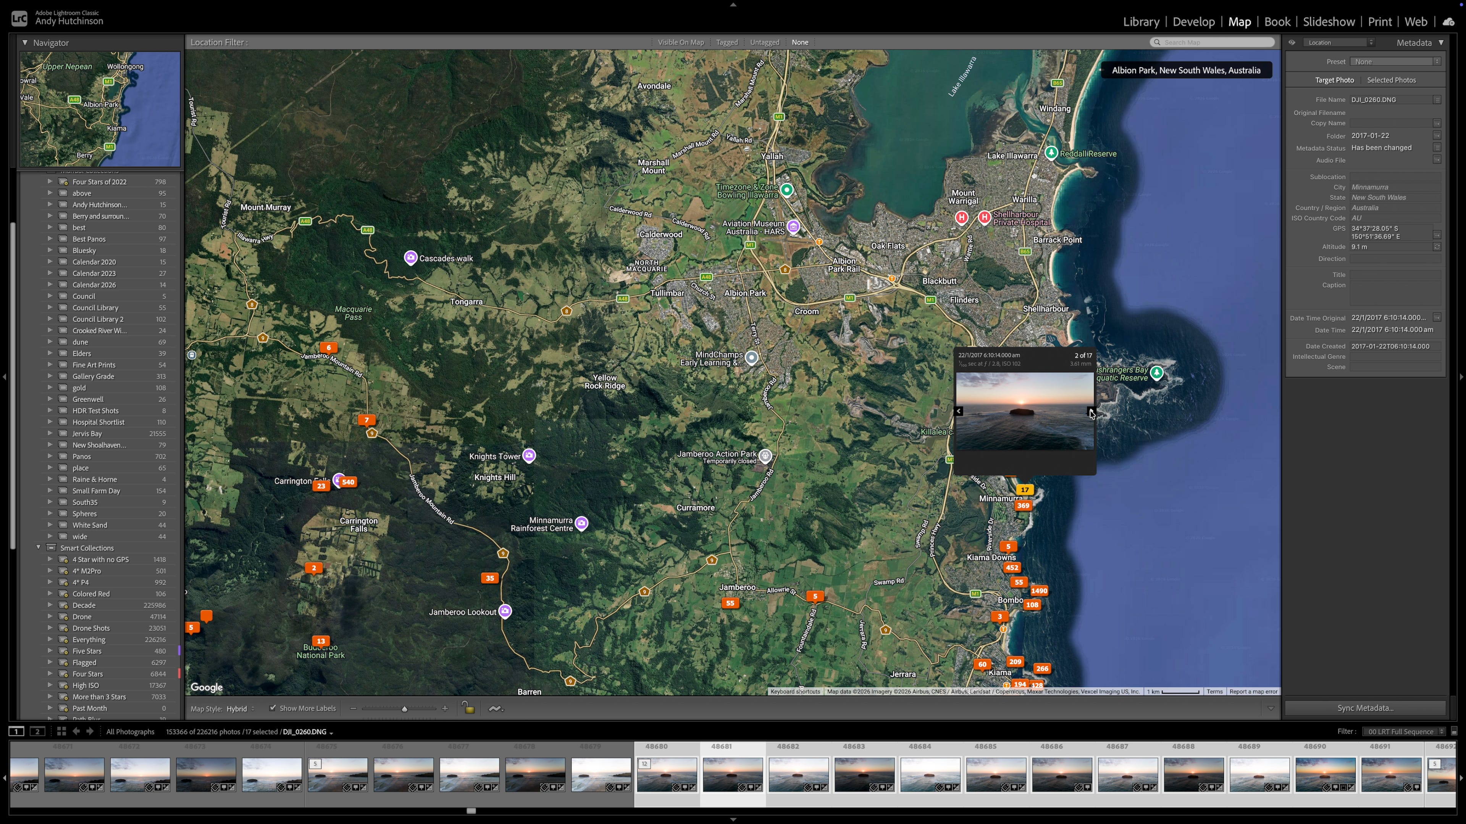
Task: Click the cloud sync status icon
Action: tap(1449, 22)
